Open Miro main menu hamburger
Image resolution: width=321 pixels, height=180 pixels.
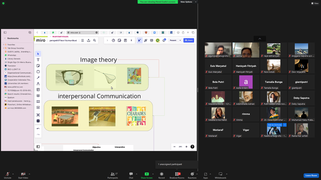click(82, 40)
